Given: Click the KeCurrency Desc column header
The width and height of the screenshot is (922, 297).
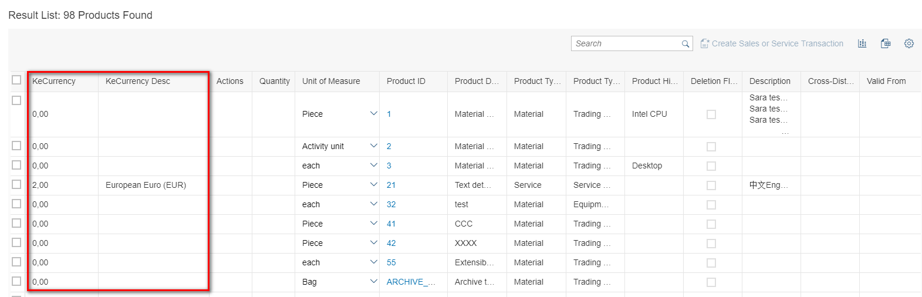Looking at the screenshot, I should (x=138, y=81).
